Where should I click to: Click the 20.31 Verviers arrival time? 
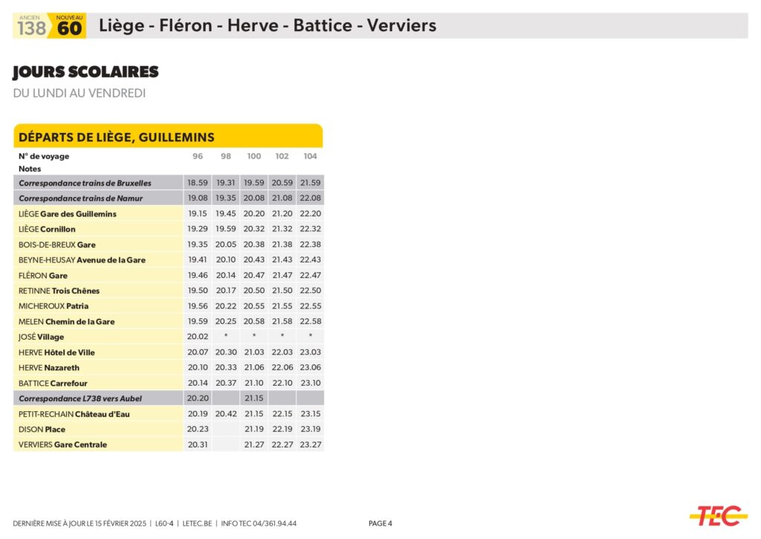point(198,445)
